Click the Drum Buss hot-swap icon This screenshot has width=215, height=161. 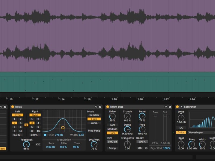[166, 107]
